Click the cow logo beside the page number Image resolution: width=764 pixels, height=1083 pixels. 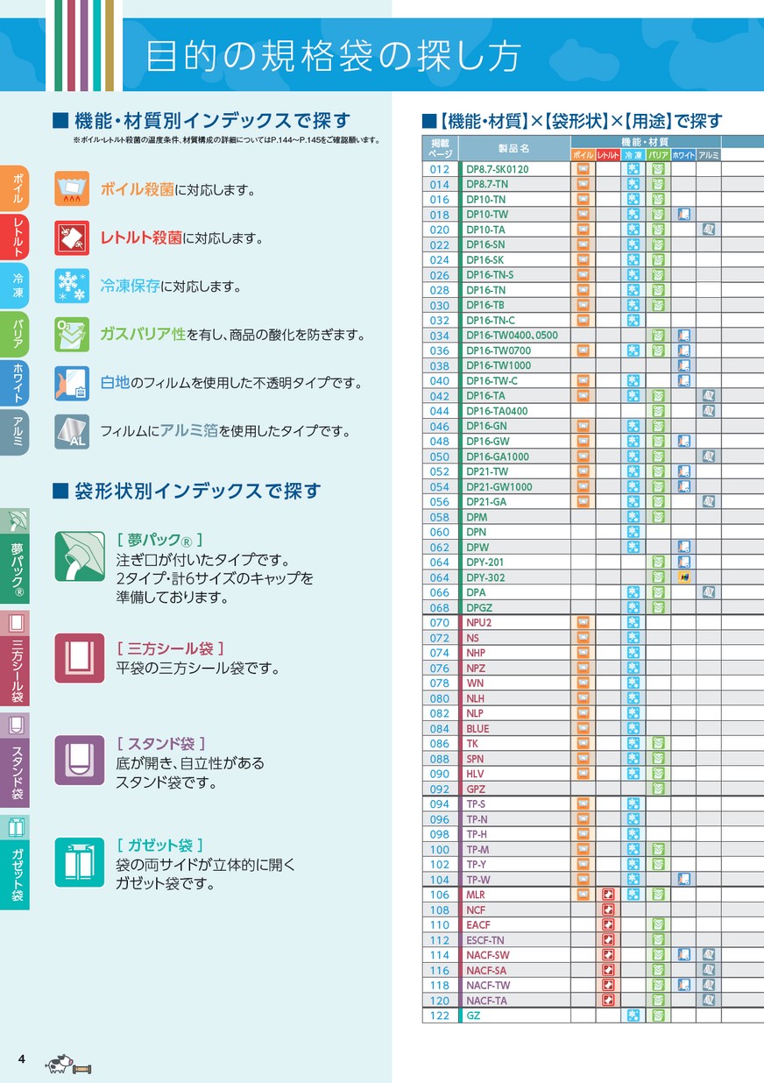(x=68, y=1065)
